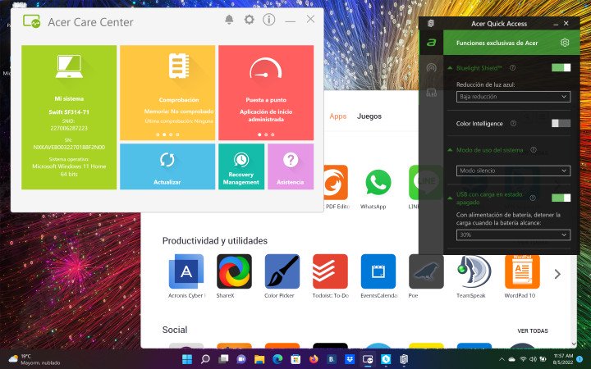Open Acer Care Center info icon
The width and height of the screenshot is (591, 369).
click(x=268, y=19)
